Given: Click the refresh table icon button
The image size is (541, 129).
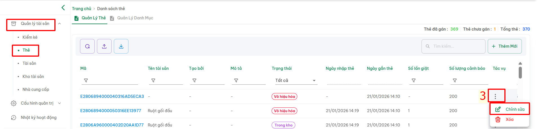Looking at the screenshot, I should (87, 46).
